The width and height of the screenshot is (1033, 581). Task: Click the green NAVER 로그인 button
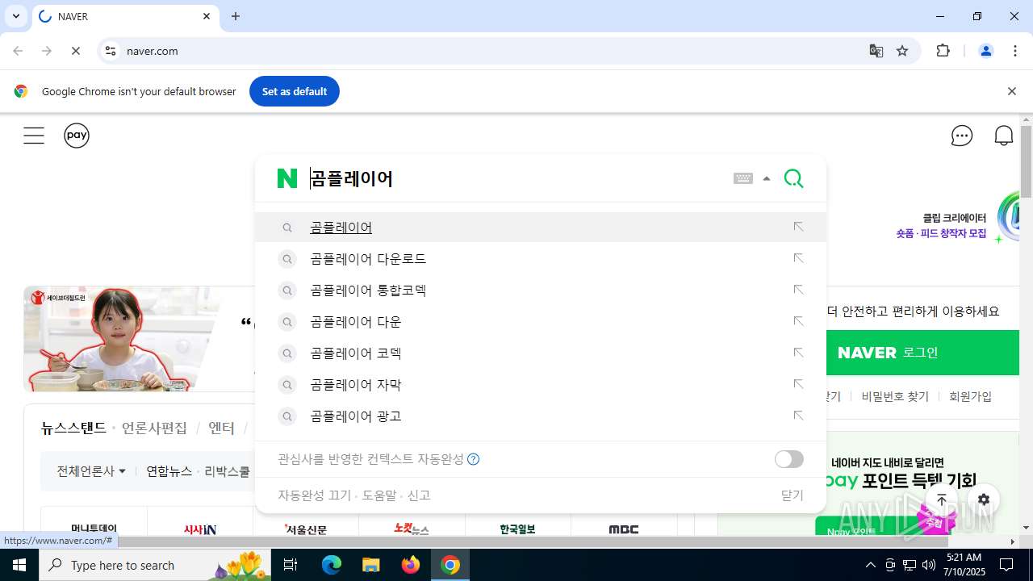[x=922, y=353]
